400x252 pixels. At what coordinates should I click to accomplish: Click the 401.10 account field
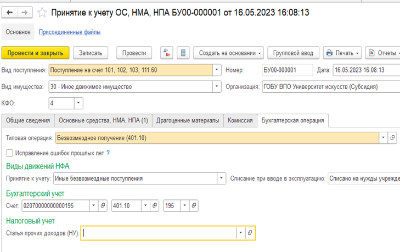pos(126,205)
